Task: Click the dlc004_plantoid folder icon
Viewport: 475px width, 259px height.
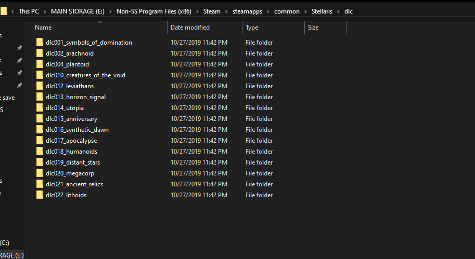Action: [x=40, y=64]
